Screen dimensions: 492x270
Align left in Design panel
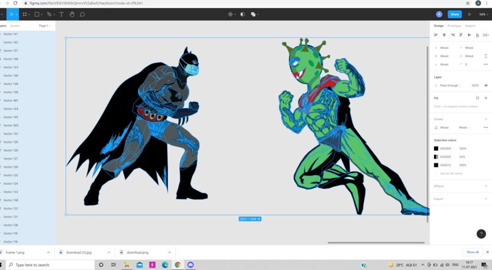[x=436, y=35]
